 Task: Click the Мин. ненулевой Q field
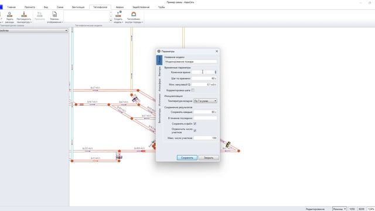(204, 84)
